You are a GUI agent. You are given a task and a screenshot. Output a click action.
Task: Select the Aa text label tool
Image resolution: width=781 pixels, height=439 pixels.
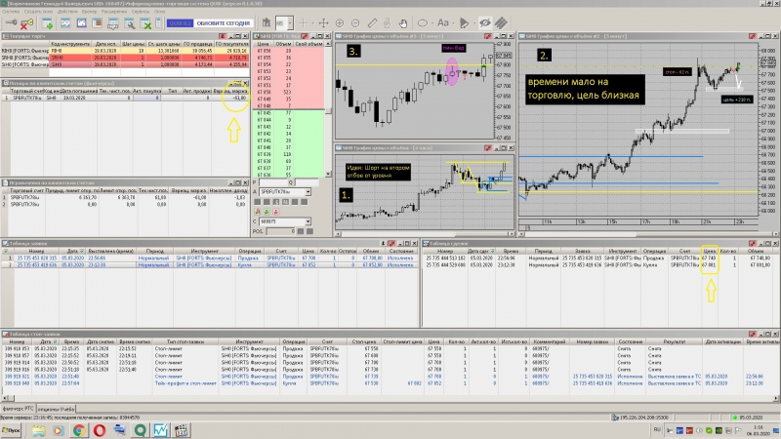pos(442,22)
